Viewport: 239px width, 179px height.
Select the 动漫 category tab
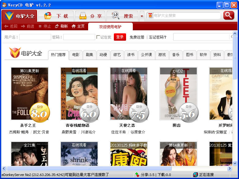tap(103, 55)
